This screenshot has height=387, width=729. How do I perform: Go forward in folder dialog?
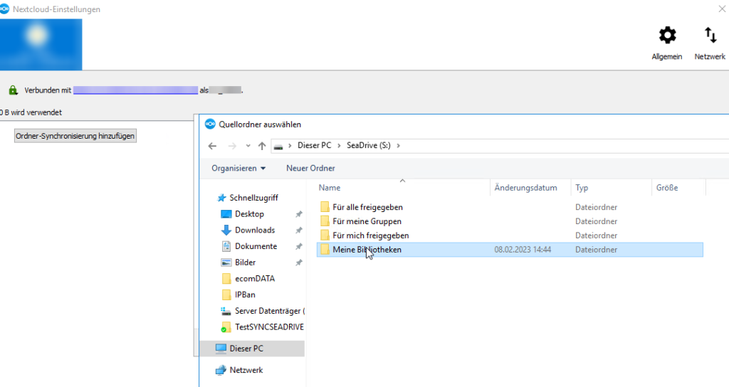click(232, 146)
